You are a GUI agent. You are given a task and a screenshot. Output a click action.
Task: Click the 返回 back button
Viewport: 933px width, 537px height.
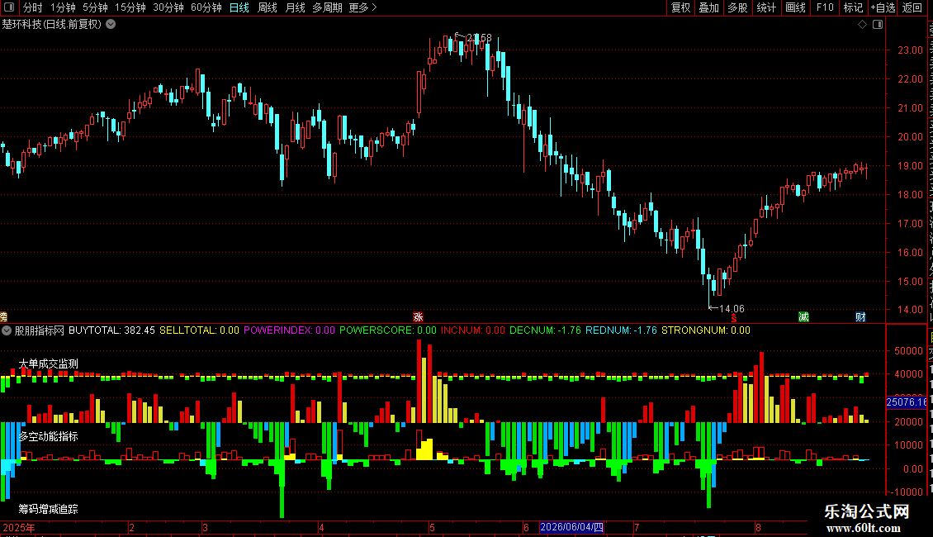[912, 7]
